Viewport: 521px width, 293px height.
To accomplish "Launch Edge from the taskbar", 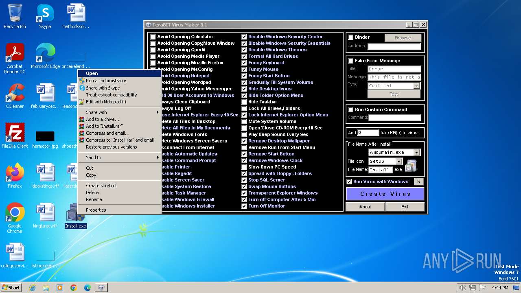I will (87, 288).
